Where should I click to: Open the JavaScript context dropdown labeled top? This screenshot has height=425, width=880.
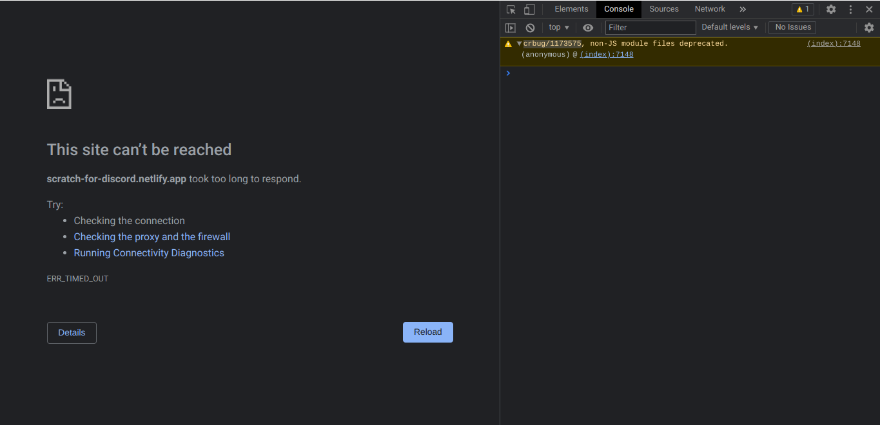(558, 27)
